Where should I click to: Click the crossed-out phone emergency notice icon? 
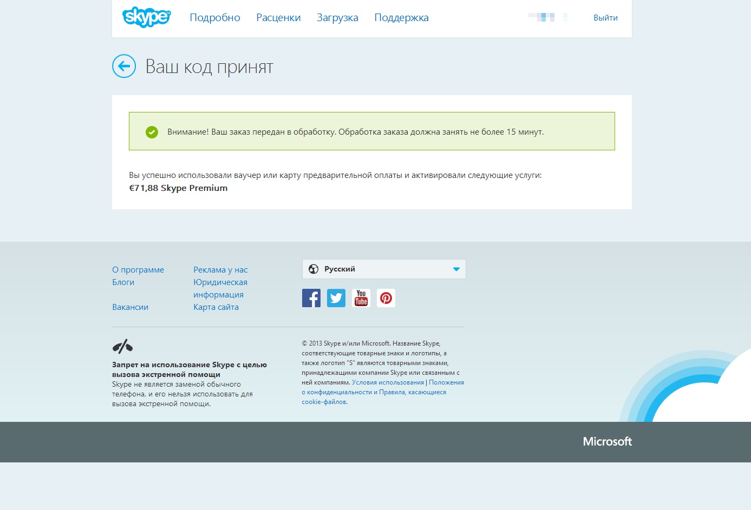[122, 346]
